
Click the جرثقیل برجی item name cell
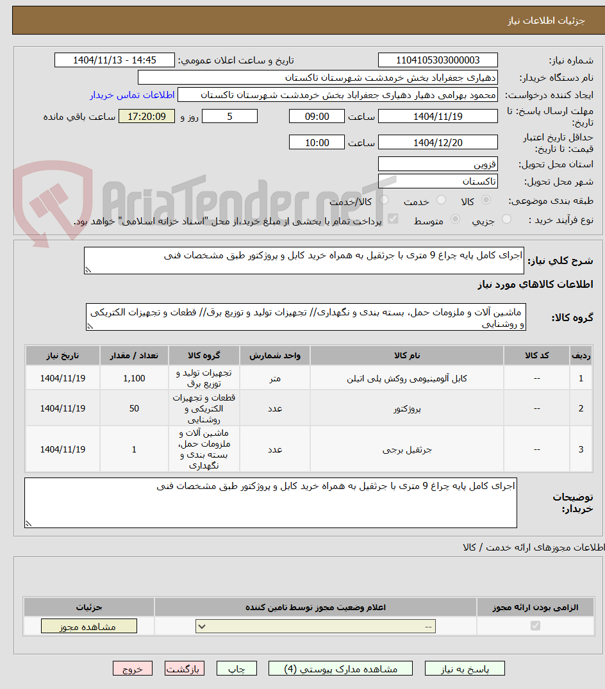point(407,449)
